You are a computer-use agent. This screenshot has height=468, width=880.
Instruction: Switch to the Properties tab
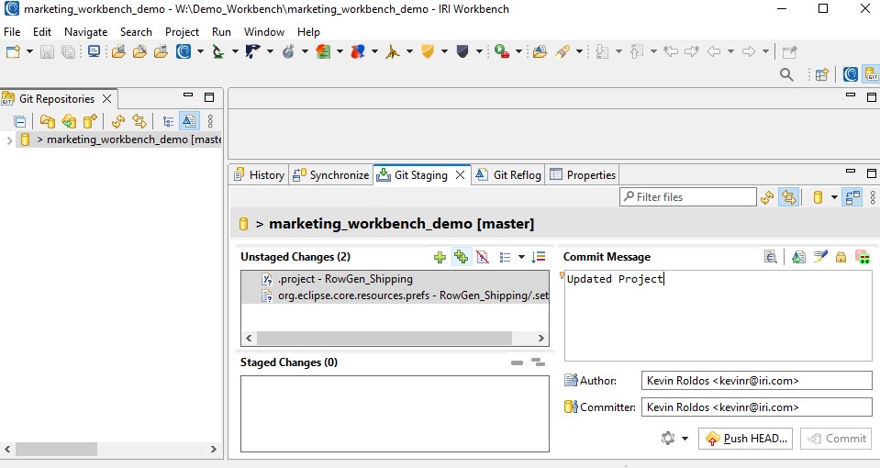point(583,175)
